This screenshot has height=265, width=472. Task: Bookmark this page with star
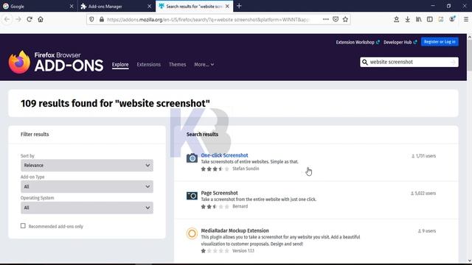[x=345, y=19]
